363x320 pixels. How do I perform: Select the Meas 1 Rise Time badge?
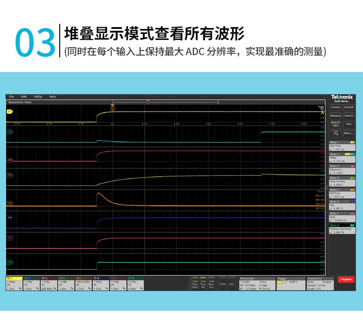point(342,147)
